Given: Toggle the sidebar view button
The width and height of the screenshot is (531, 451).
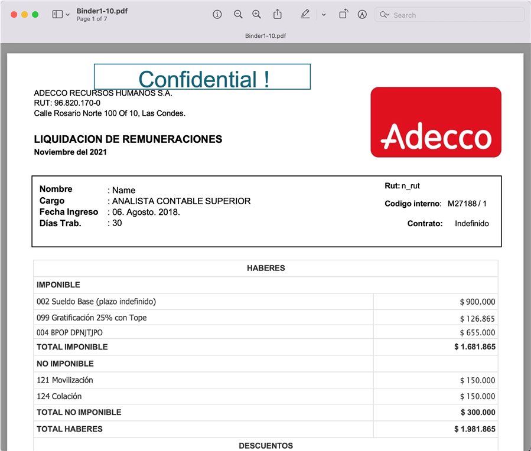Looking at the screenshot, I should 57,15.
